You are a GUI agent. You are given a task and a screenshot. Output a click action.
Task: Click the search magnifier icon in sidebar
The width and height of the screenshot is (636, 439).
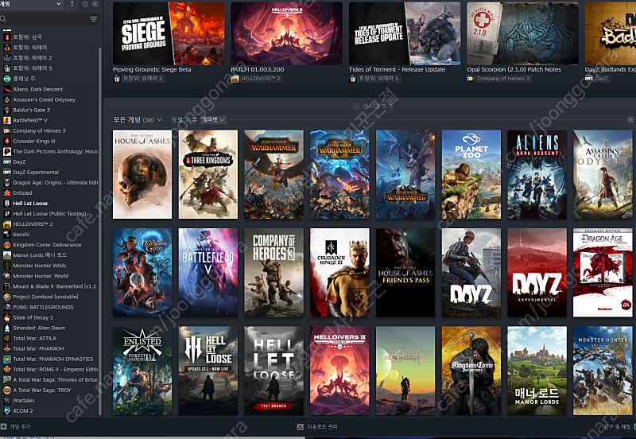pos(3,19)
